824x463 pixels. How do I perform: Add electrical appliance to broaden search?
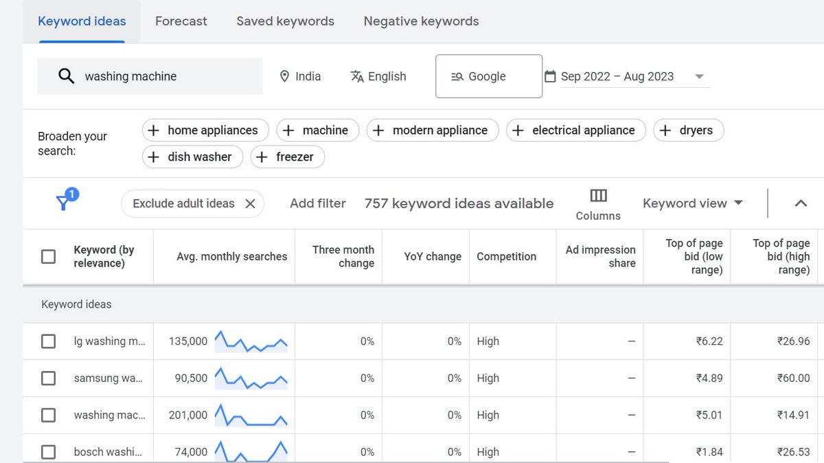tap(575, 131)
